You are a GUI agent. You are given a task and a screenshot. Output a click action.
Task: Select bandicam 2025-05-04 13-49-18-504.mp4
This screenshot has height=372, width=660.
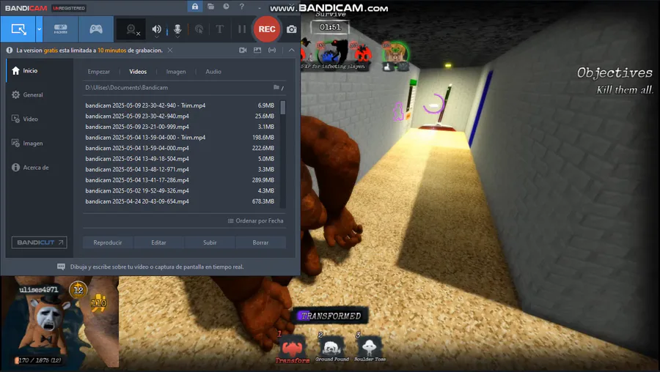pyautogui.click(x=180, y=159)
